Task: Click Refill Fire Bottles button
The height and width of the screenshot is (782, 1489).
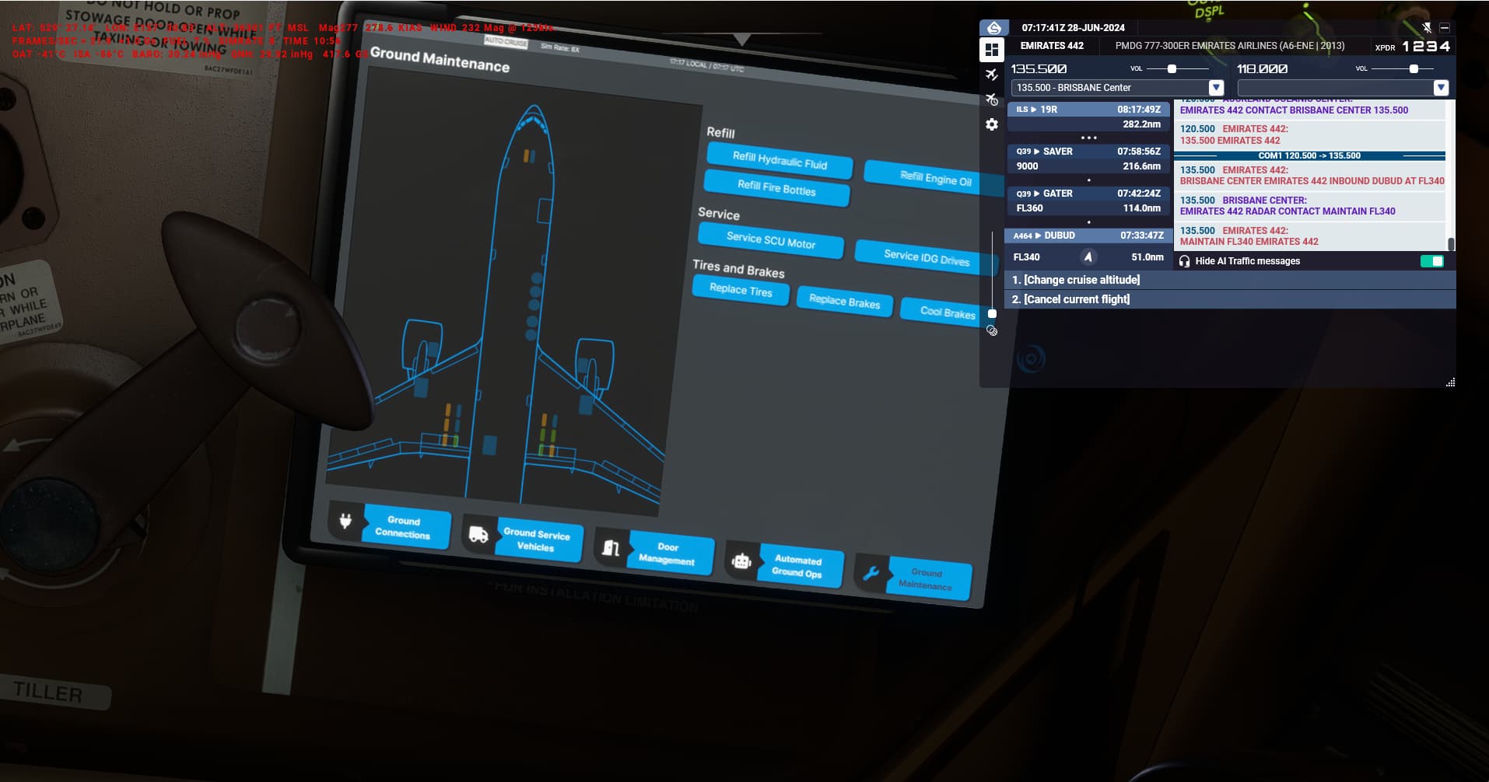Action: (776, 188)
